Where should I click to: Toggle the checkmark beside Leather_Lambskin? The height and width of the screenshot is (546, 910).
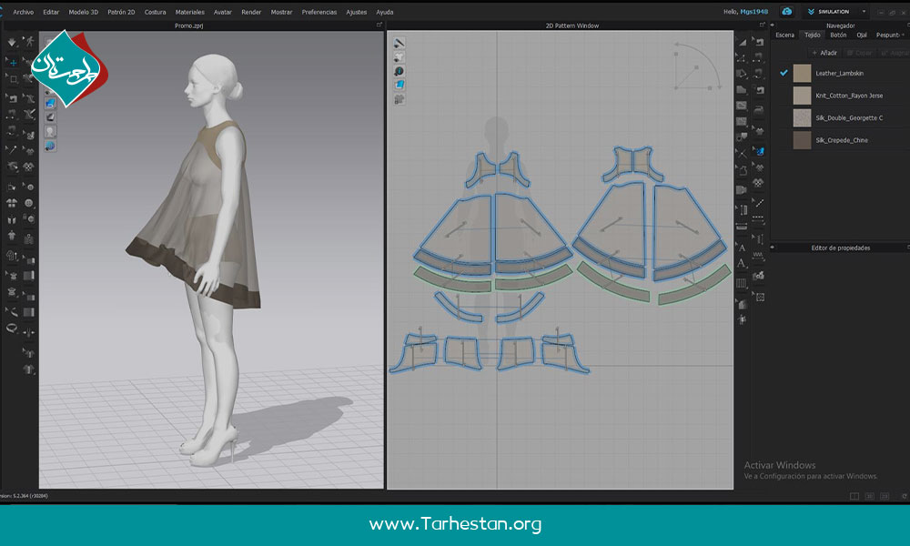[x=784, y=72]
